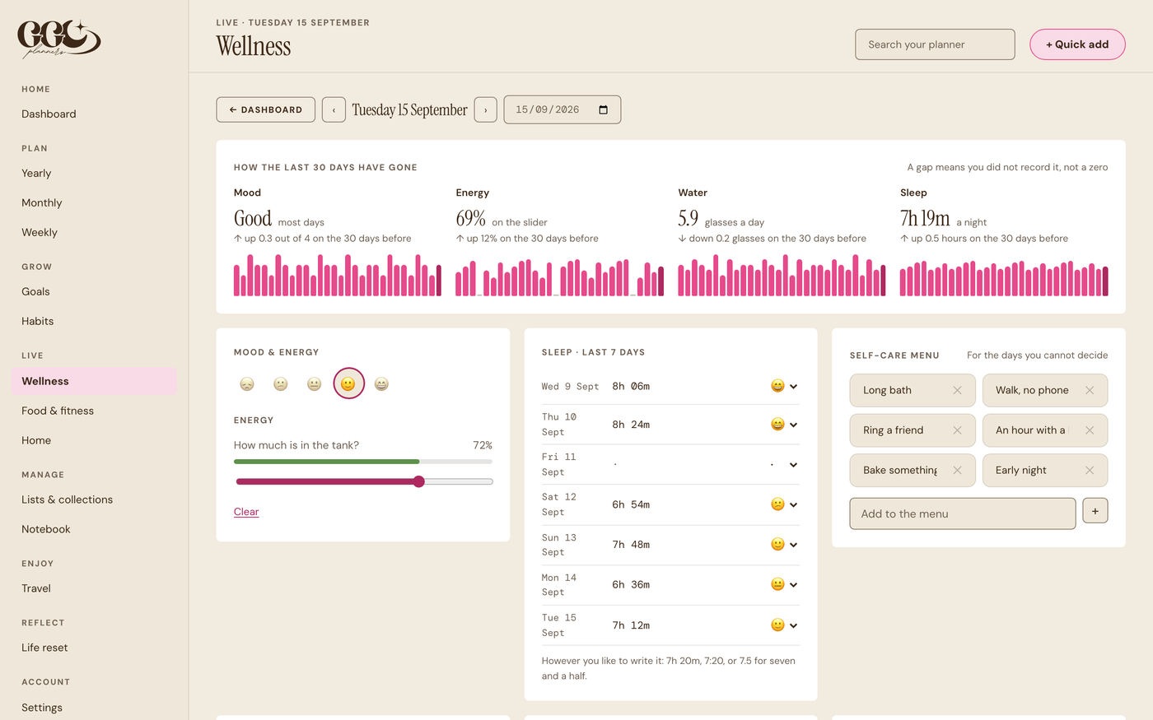Open sleep quality dropdown for Tue 15 Sept
1153x720 pixels.
pos(784,625)
